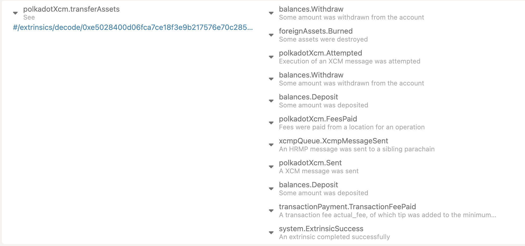Image resolution: width=525 pixels, height=246 pixels.
Task: Click "Execution of an XCM message was attempted" text
Action: (349, 61)
